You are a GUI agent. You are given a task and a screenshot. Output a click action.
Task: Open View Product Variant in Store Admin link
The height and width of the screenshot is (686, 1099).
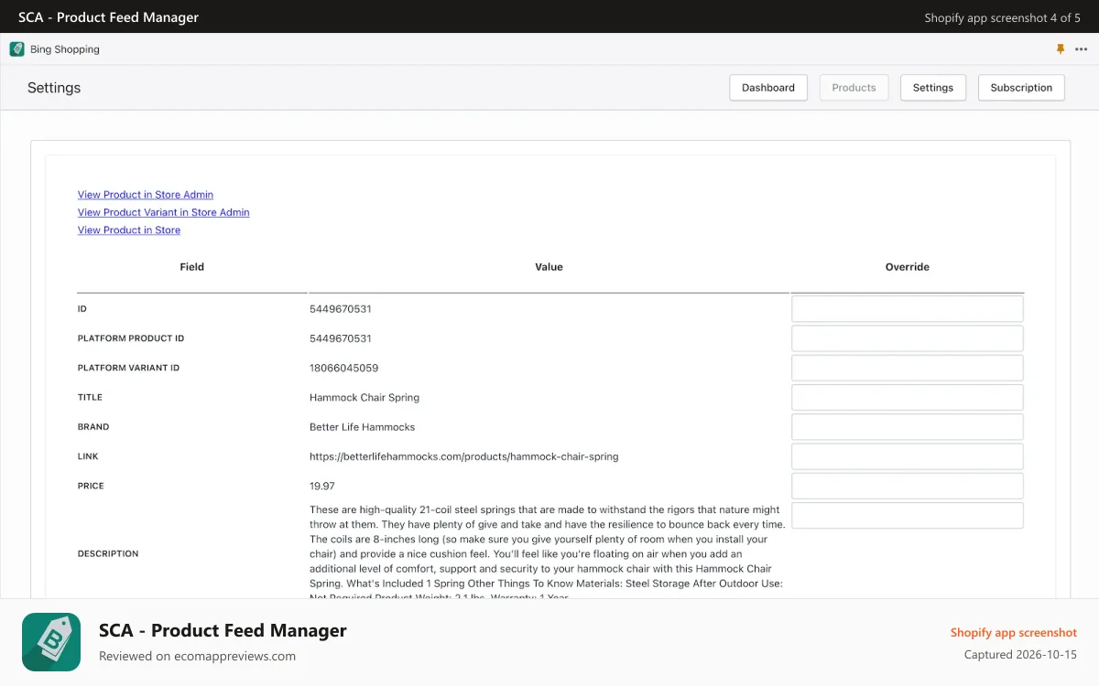(x=164, y=212)
